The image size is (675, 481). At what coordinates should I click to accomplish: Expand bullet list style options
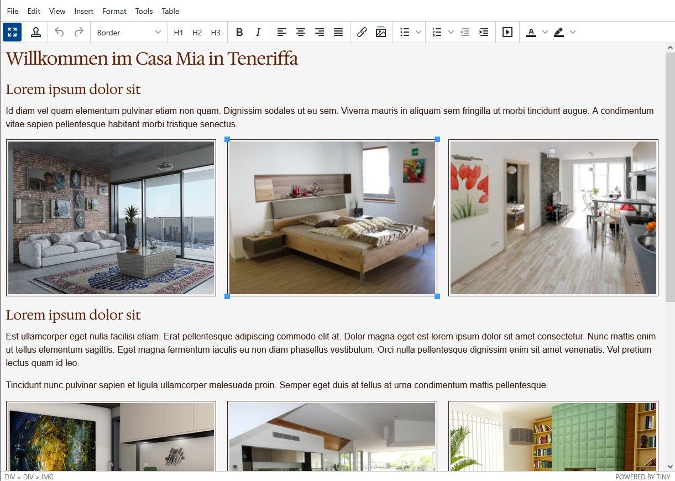click(418, 33)
